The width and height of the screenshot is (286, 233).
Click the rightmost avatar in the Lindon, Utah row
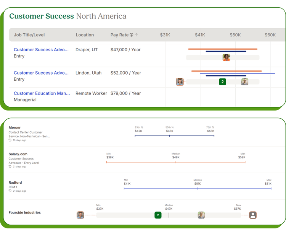pyautogui.click(x=245, y=81)
